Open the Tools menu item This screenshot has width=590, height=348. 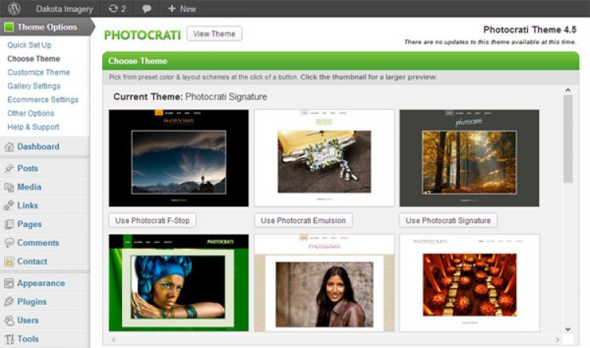tap(28, 339)
